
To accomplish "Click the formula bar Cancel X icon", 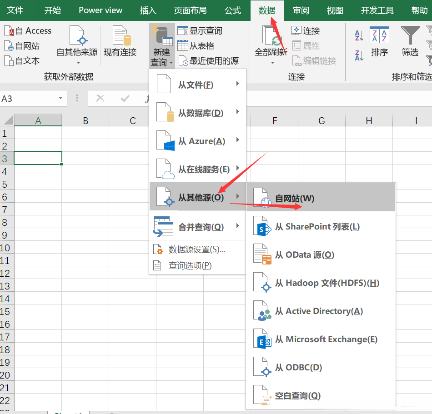I will click(x=100, y=98).
